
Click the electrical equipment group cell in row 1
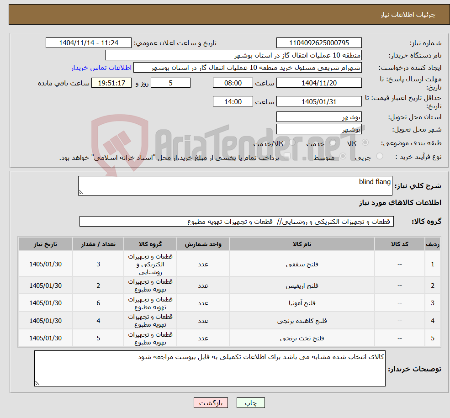click(x=150, y=264)
